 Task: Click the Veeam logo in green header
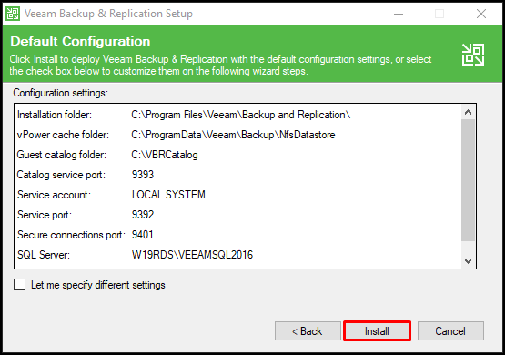473,55
